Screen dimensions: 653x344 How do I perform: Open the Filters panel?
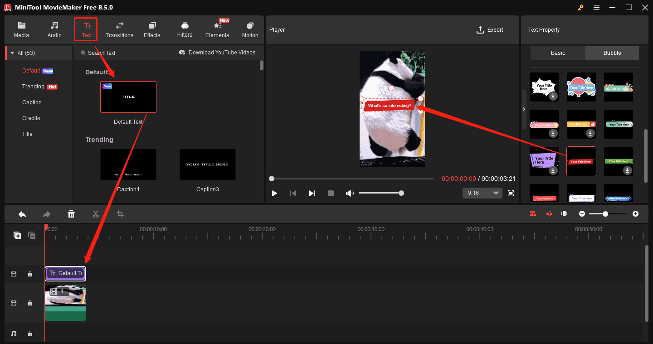tap(185, 29)
